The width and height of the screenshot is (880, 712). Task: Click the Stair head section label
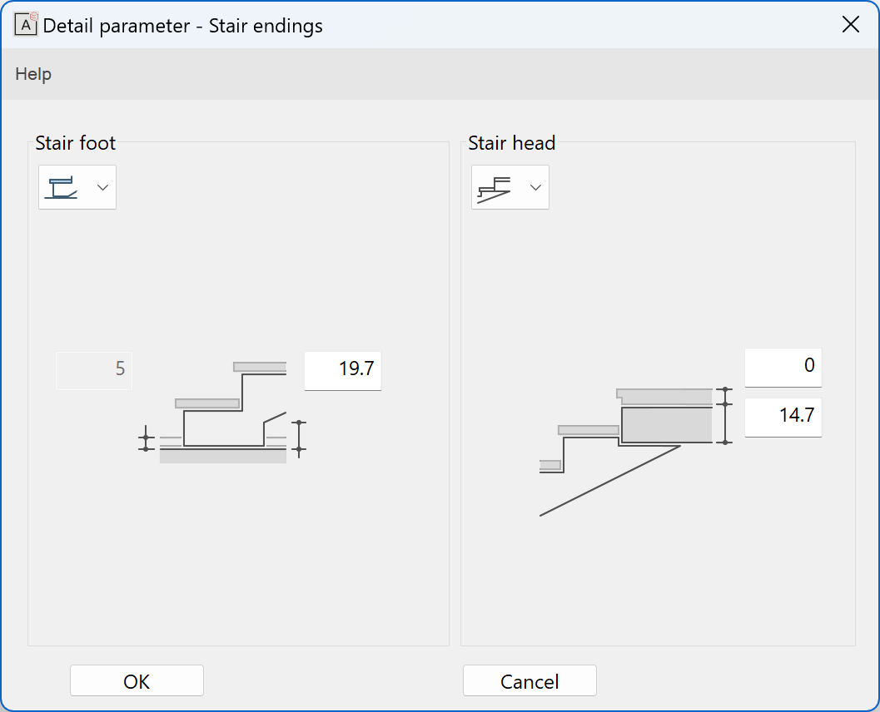[511, 143]
